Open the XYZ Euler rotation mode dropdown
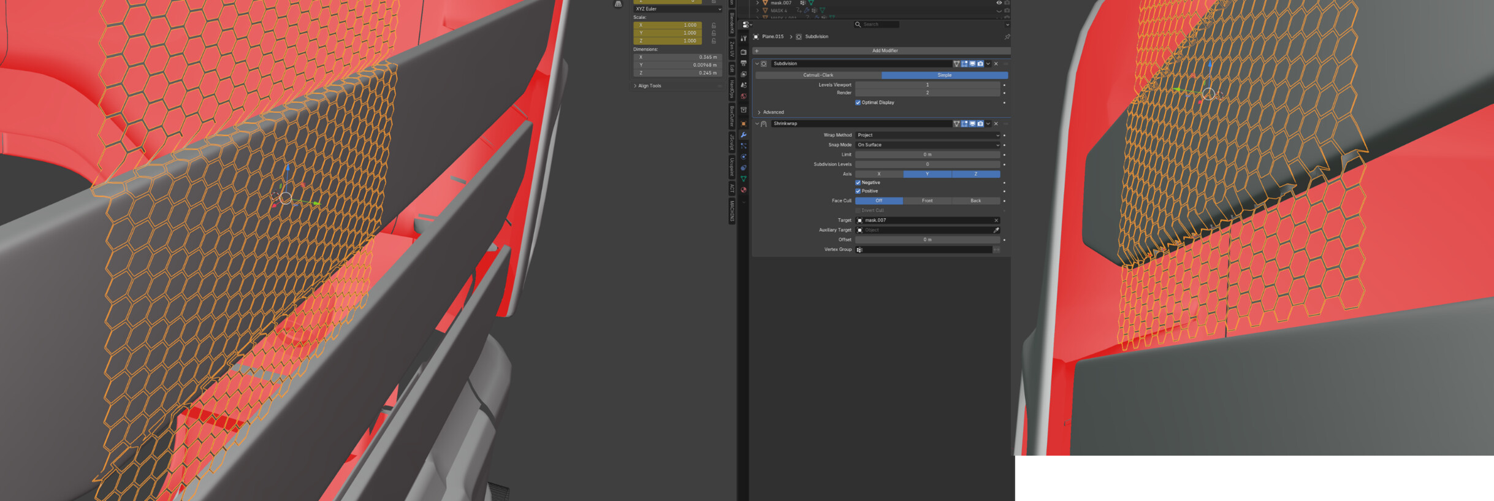 point(677,9)
